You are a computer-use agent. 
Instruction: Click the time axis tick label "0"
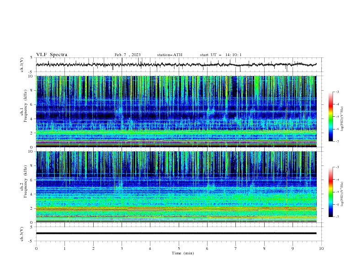[36, 248]
